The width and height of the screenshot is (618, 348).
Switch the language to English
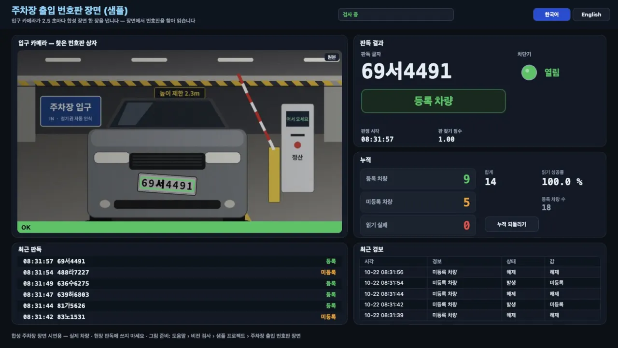[x=591, y=14]
